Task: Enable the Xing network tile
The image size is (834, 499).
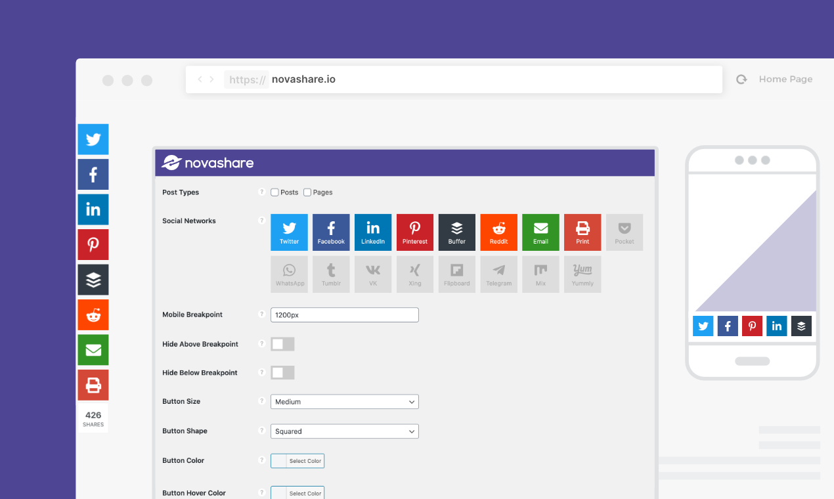Action: click(415, 274)
